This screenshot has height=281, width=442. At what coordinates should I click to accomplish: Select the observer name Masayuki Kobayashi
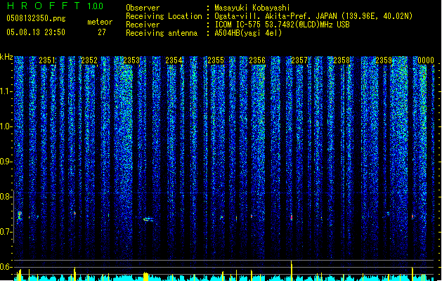pyautogui.click(x=252, y=8)
